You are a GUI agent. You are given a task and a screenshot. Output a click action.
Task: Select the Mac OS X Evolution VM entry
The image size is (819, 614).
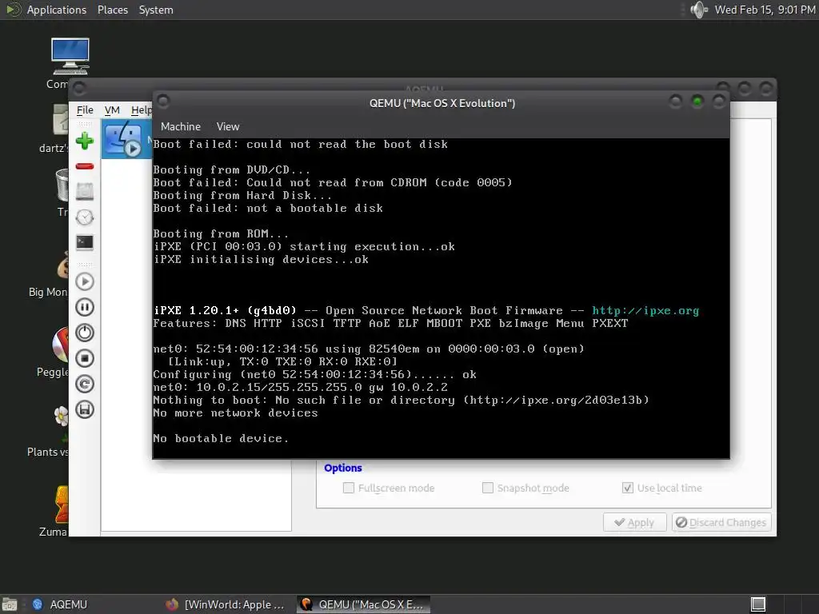tap(126, 139)
